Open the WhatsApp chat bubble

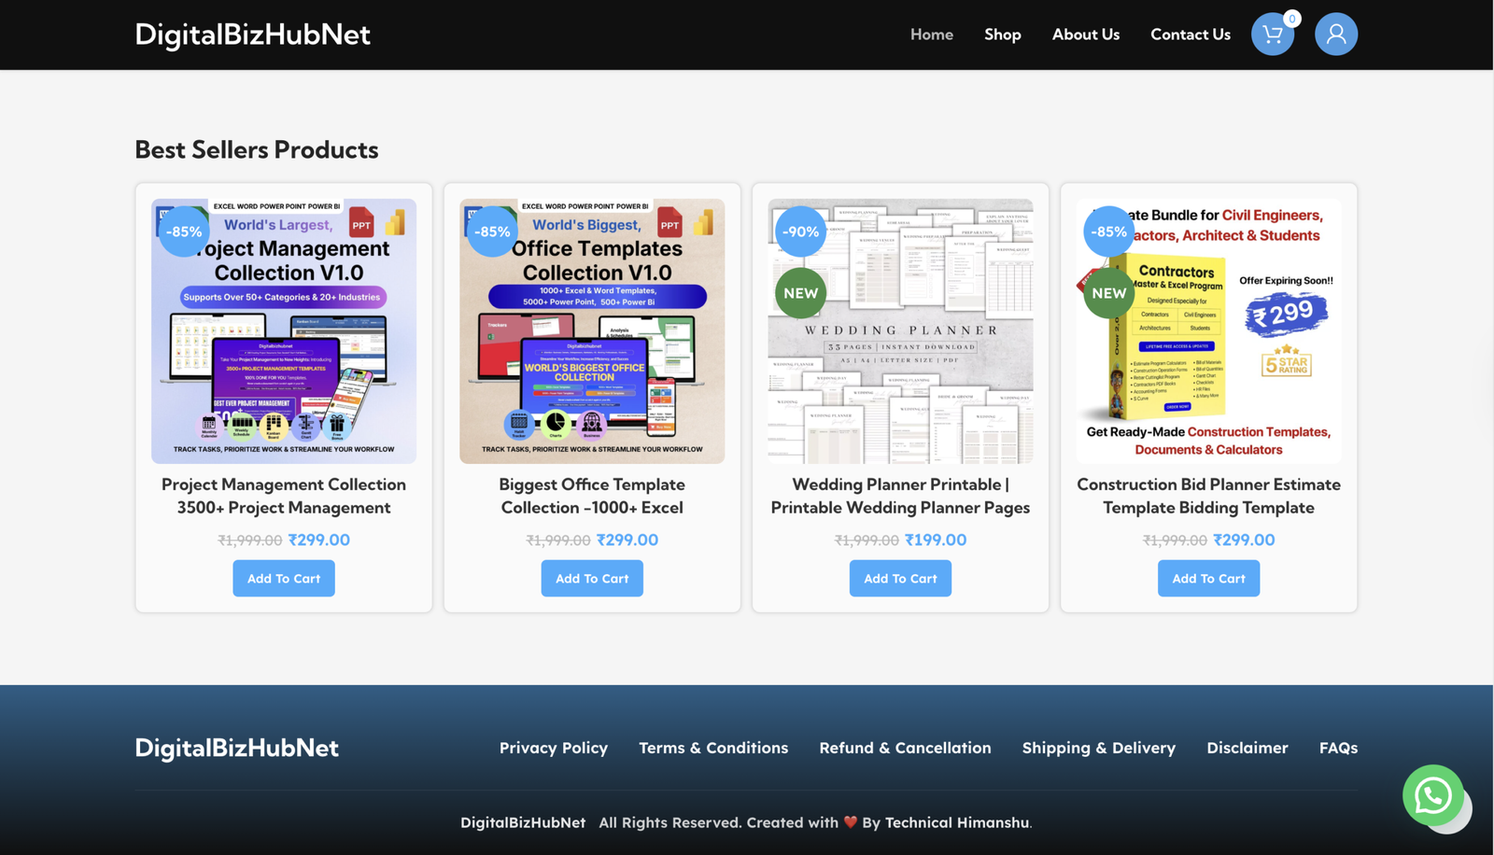(x=1432, y=795)
